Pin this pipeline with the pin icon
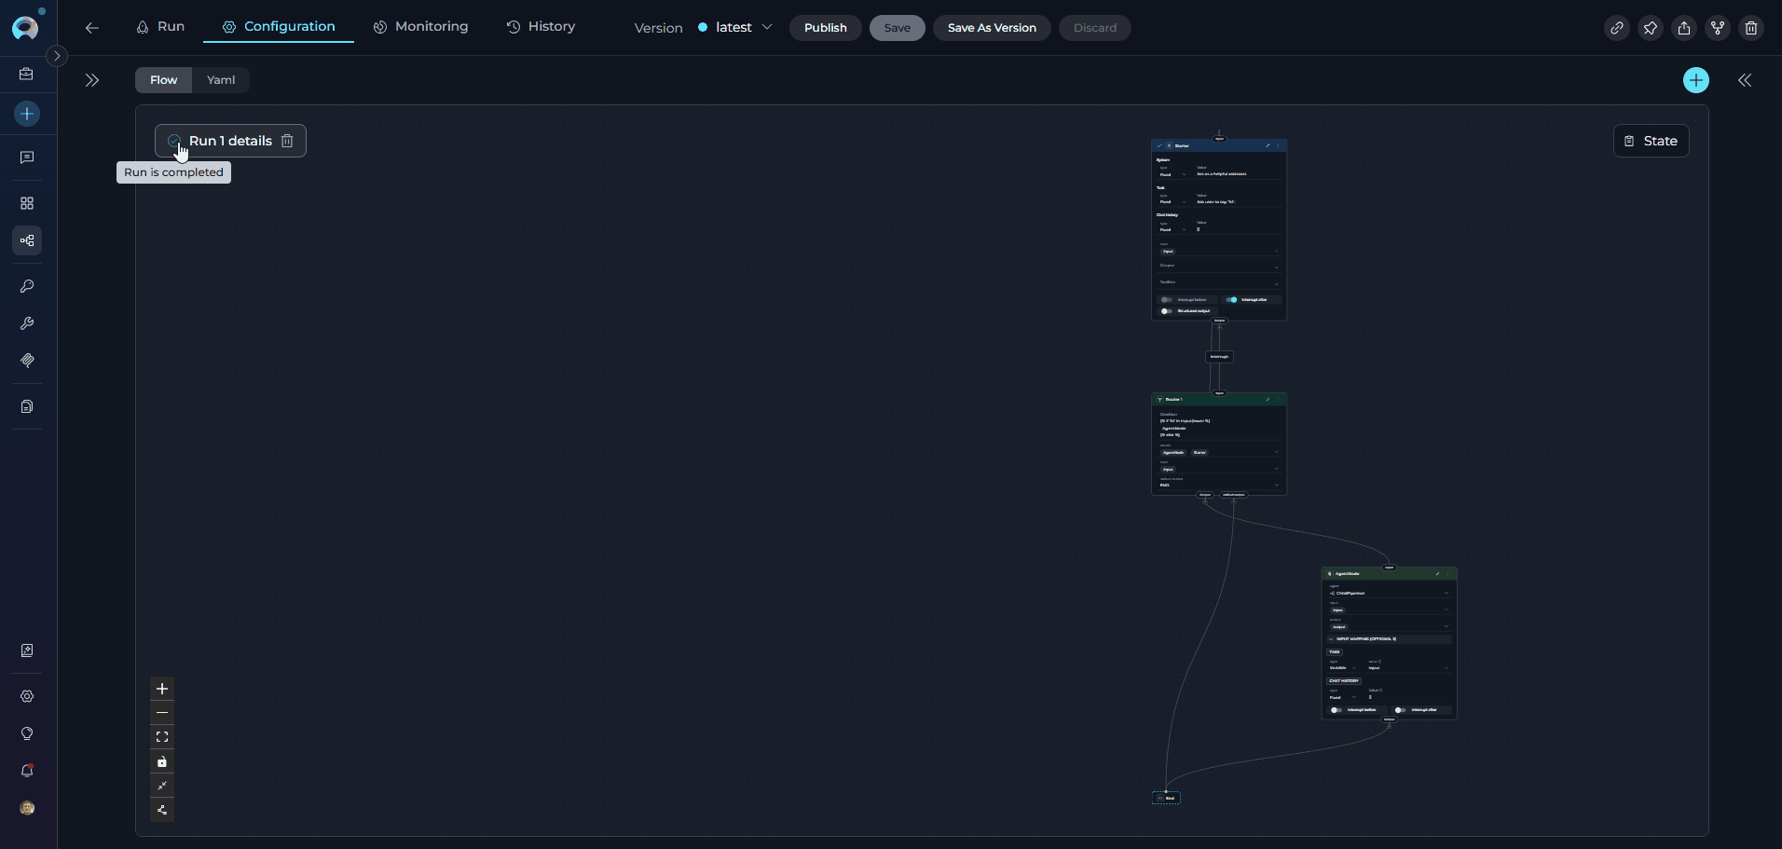Image resolution: width=1782 pixels, height=849 pixels. [x=1651, y=28]
